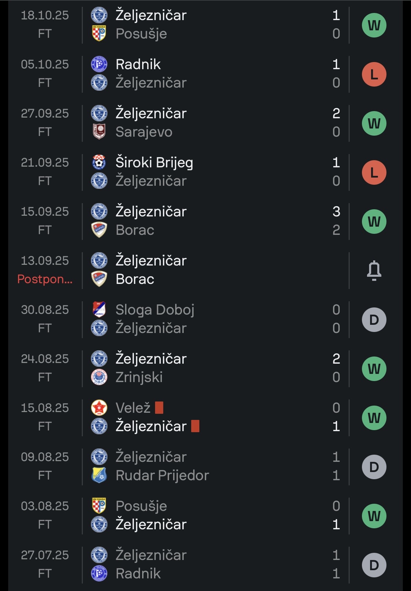Click the Rudar Prijedor club crest
Viewport: 411px width, 591px height.
point(99,475)
